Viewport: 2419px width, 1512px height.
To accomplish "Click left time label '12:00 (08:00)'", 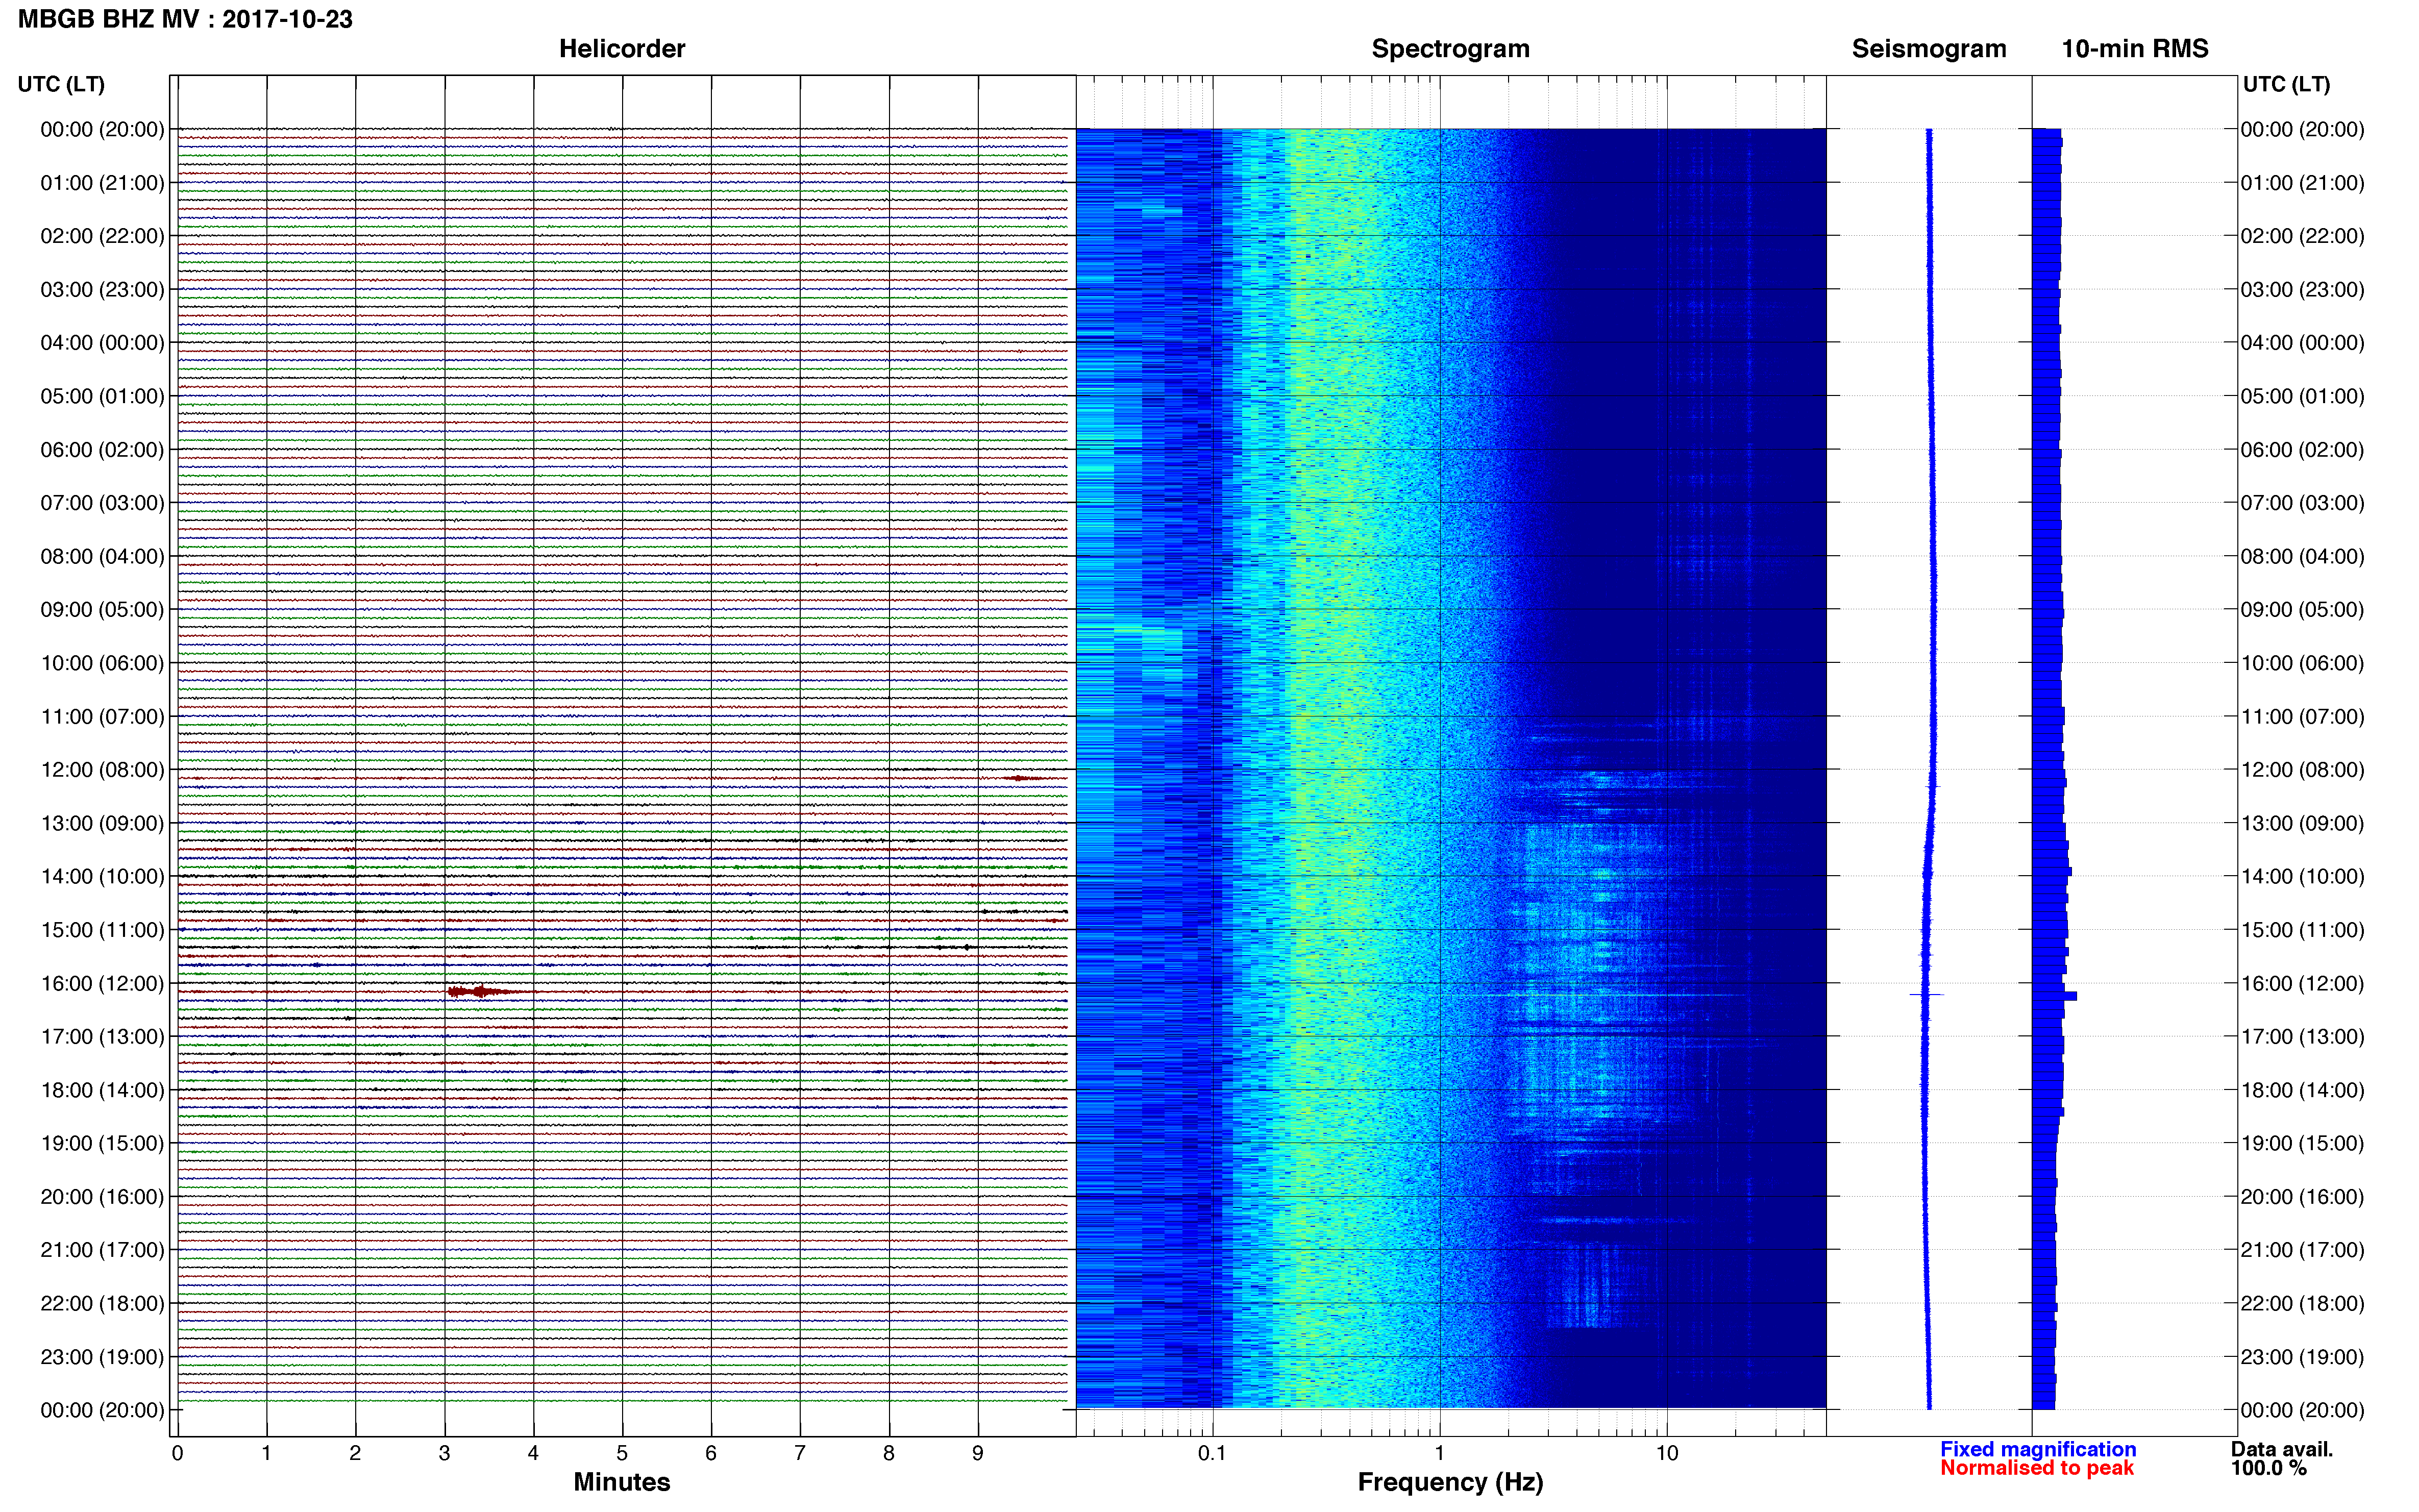I will [102, 770].
